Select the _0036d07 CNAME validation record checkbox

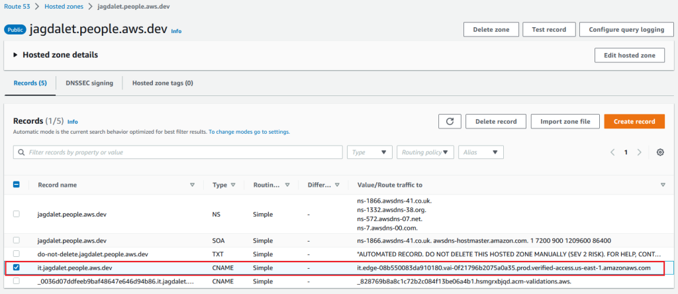click(17, 281)
